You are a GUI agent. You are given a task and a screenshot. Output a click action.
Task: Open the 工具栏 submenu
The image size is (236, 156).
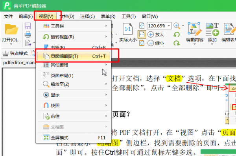[x=74, y=26]
